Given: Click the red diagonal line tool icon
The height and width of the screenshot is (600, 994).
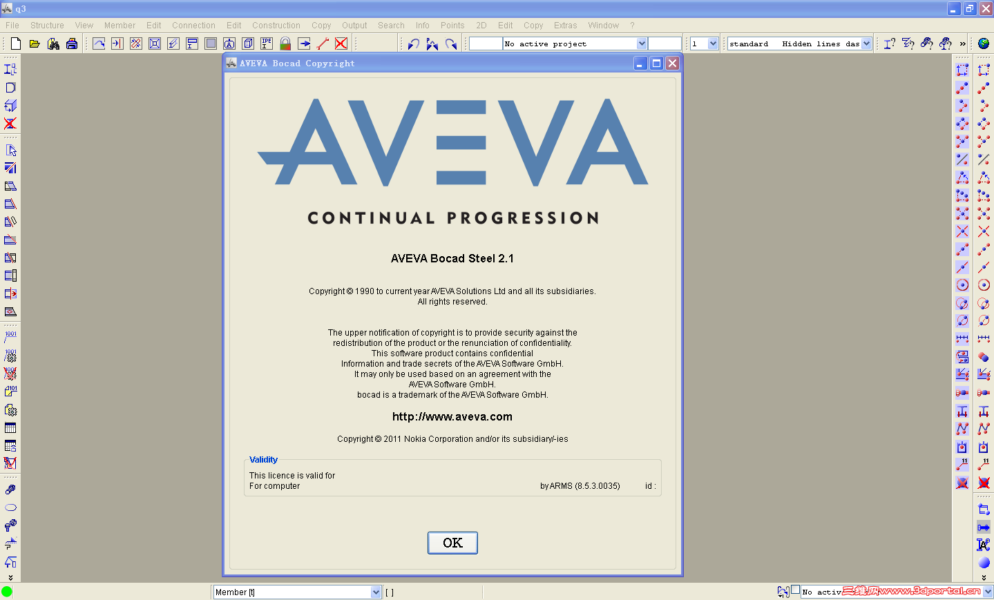Looking at the screenshot, I should pos(323,43).
